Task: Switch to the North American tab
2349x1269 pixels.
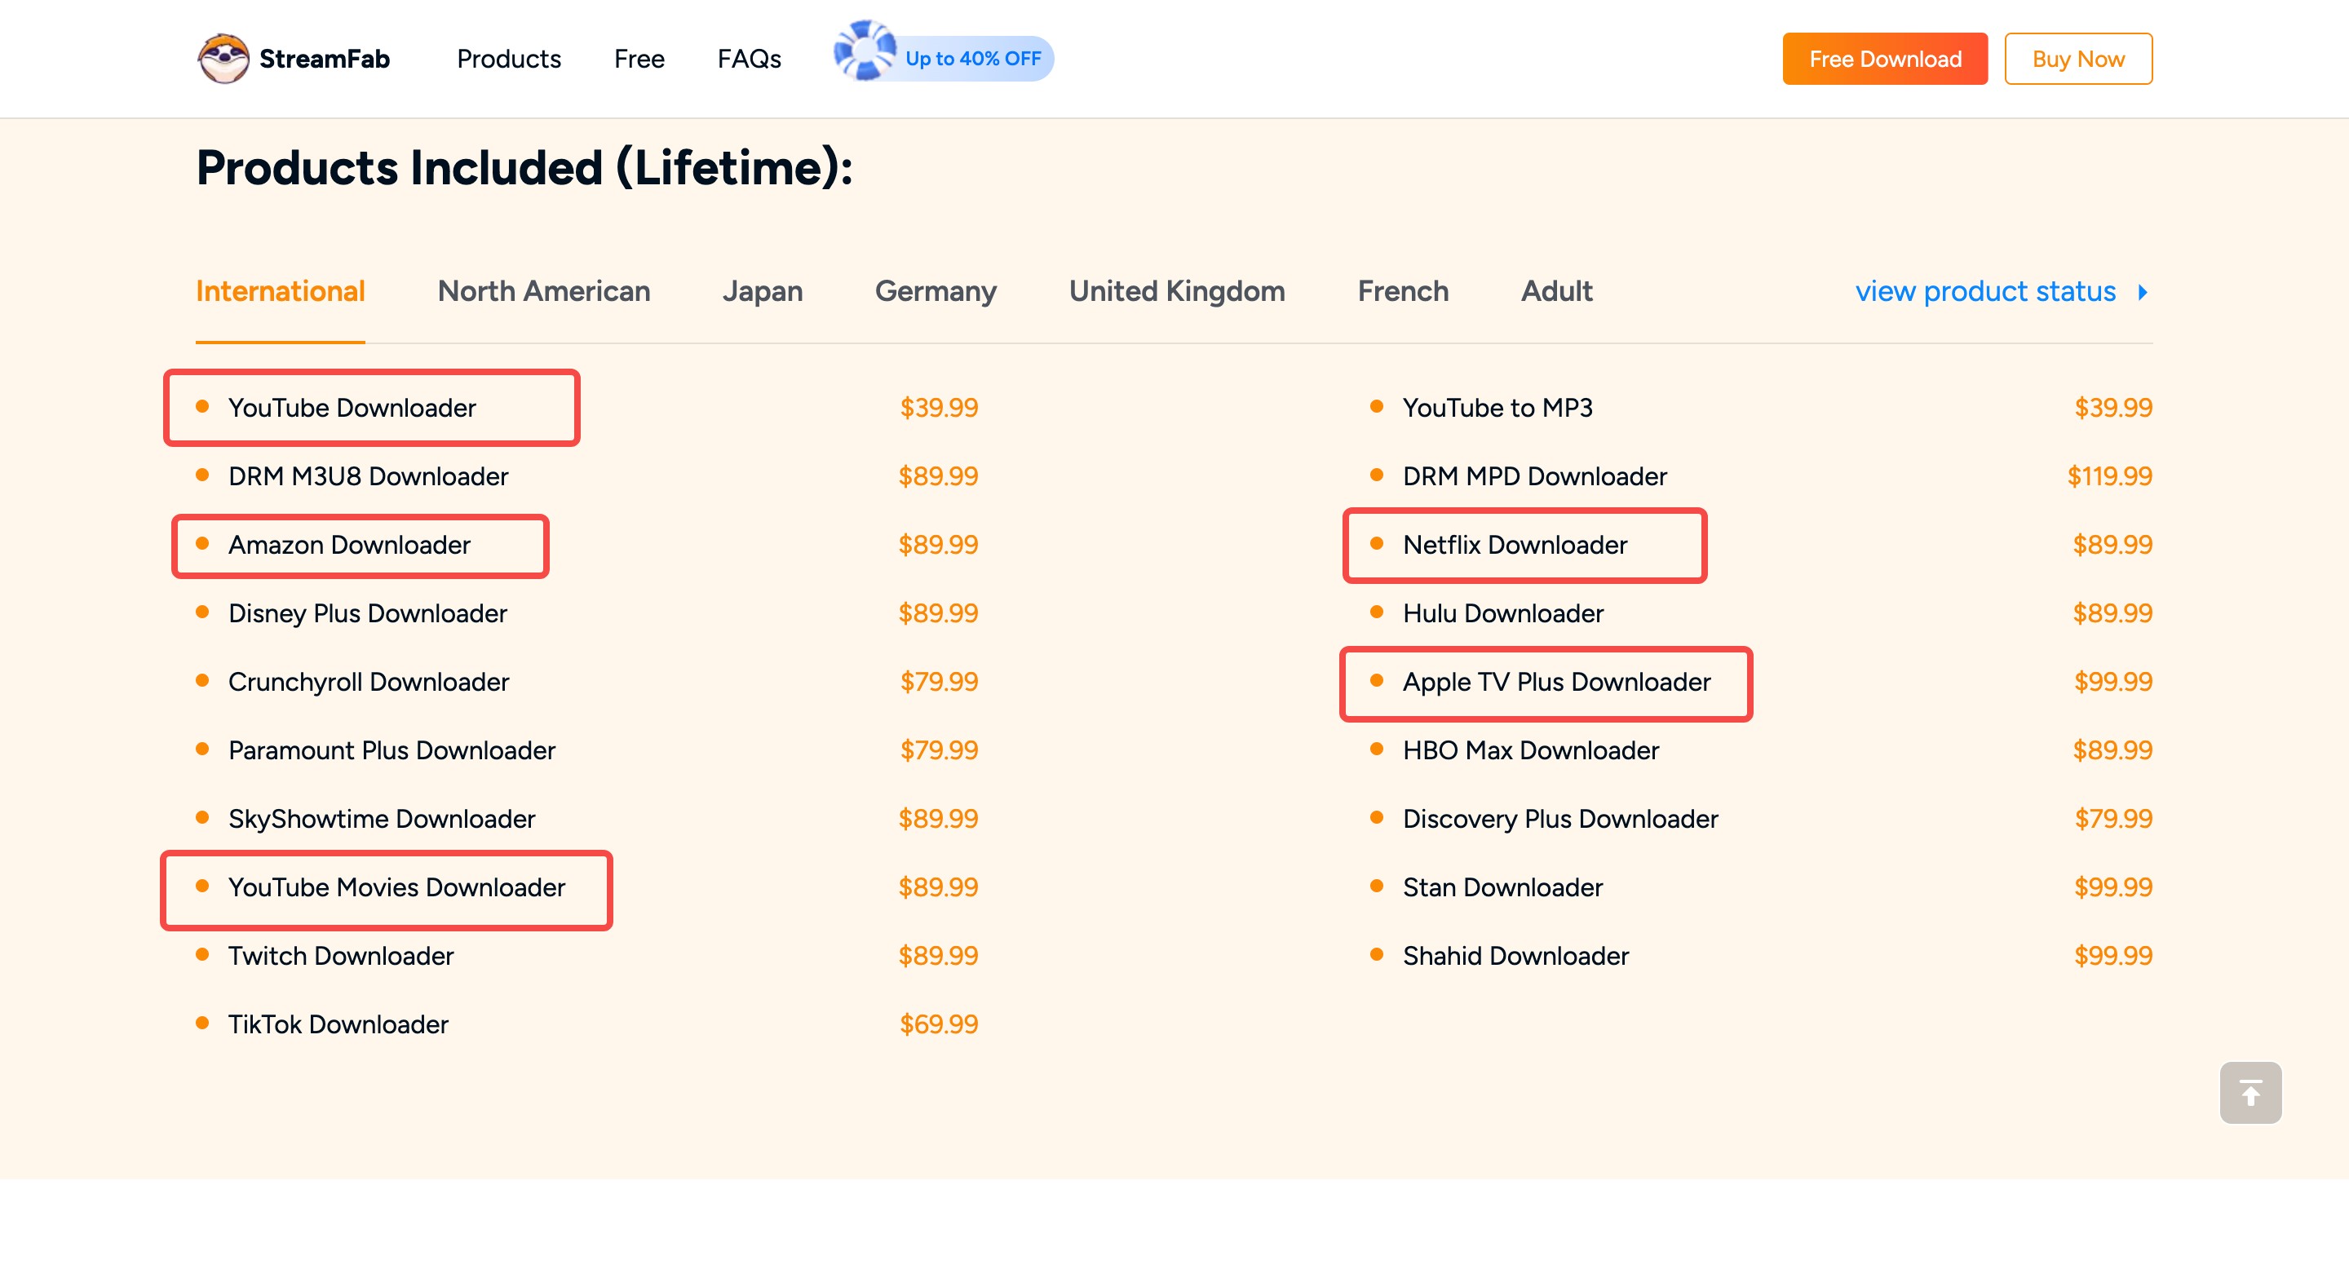Action: pyautogui.click(x=543, y=292)
